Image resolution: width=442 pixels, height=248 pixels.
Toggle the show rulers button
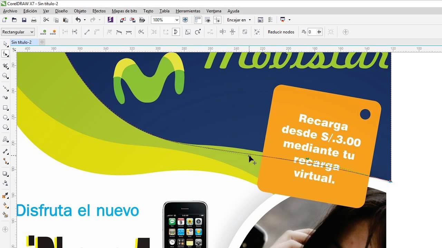[198, 20]
